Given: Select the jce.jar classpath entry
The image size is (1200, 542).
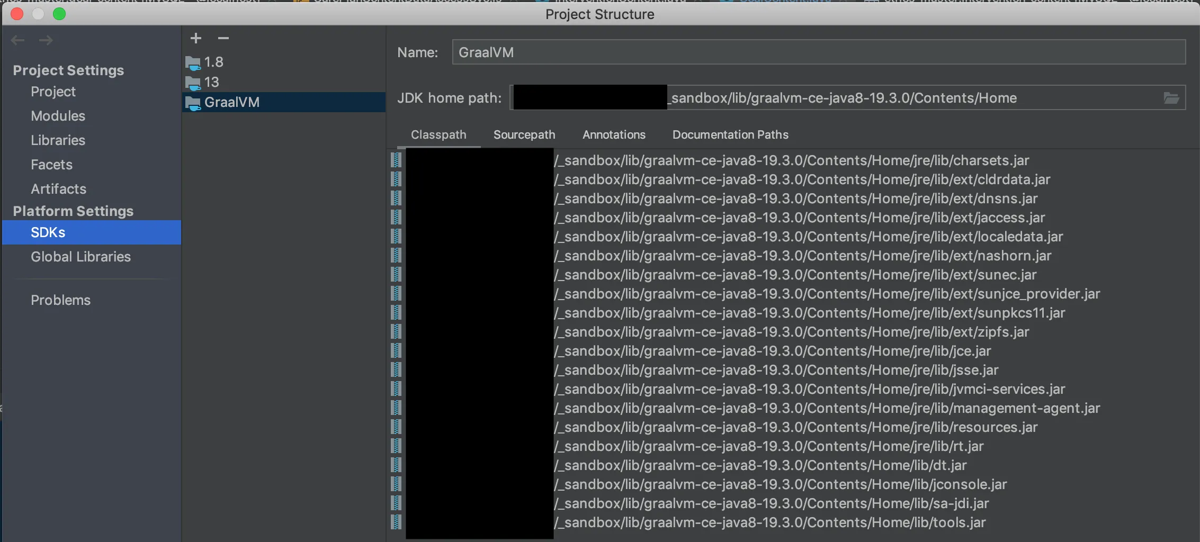Looking at the screenshot, I should (792, 351).
